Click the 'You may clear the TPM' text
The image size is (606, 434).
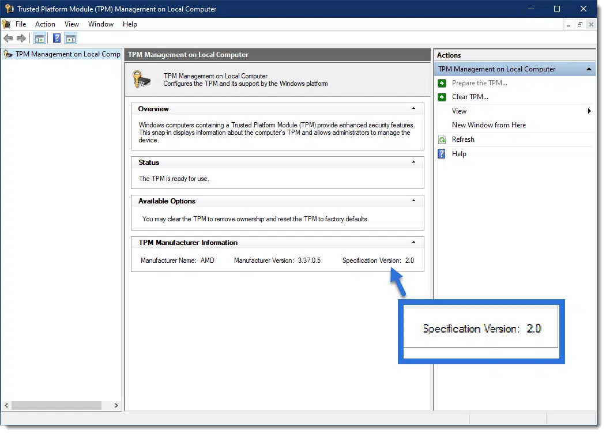coord(255,219)
